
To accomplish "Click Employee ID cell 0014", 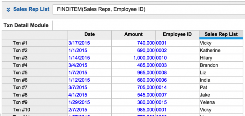I will [177, 88].
